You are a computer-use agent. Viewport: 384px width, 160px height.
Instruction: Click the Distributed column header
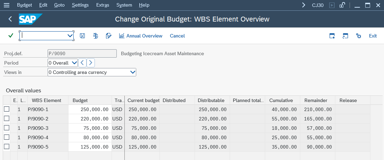pos(177,100)
